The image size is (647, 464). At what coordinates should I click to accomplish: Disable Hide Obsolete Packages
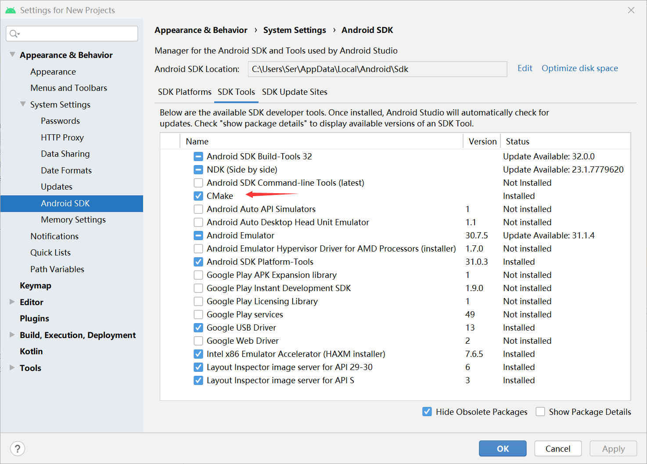427,412
